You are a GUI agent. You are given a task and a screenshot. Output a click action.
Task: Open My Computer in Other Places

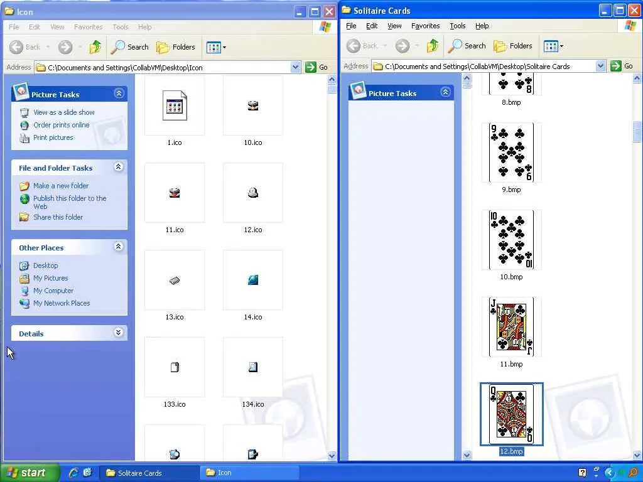(x=53, y=291)
